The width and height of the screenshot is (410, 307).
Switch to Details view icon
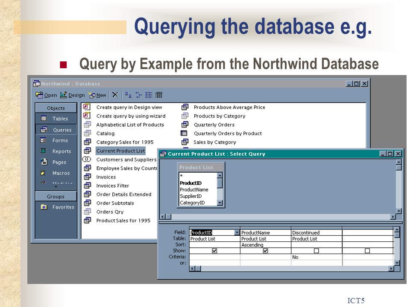point(159,95)
